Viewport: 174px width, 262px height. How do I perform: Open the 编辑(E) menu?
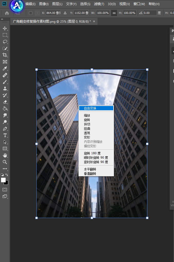coord(30,4)
